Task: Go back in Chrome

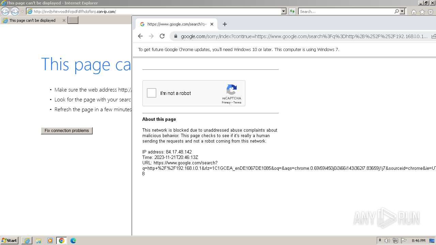Action: [140, 36]
